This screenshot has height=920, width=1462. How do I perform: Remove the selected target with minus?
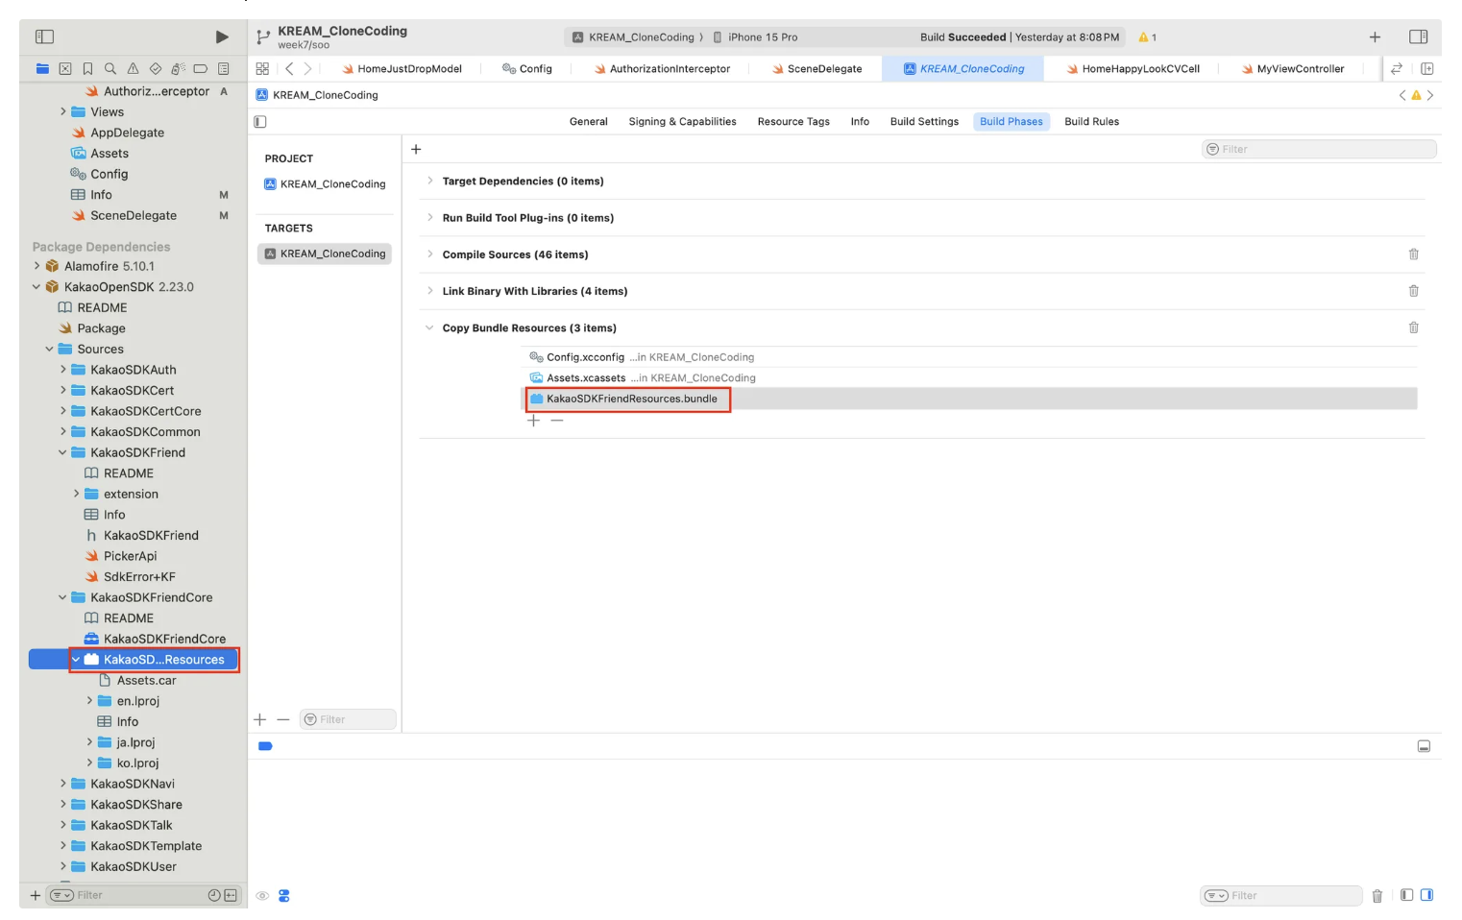point(283,719)
